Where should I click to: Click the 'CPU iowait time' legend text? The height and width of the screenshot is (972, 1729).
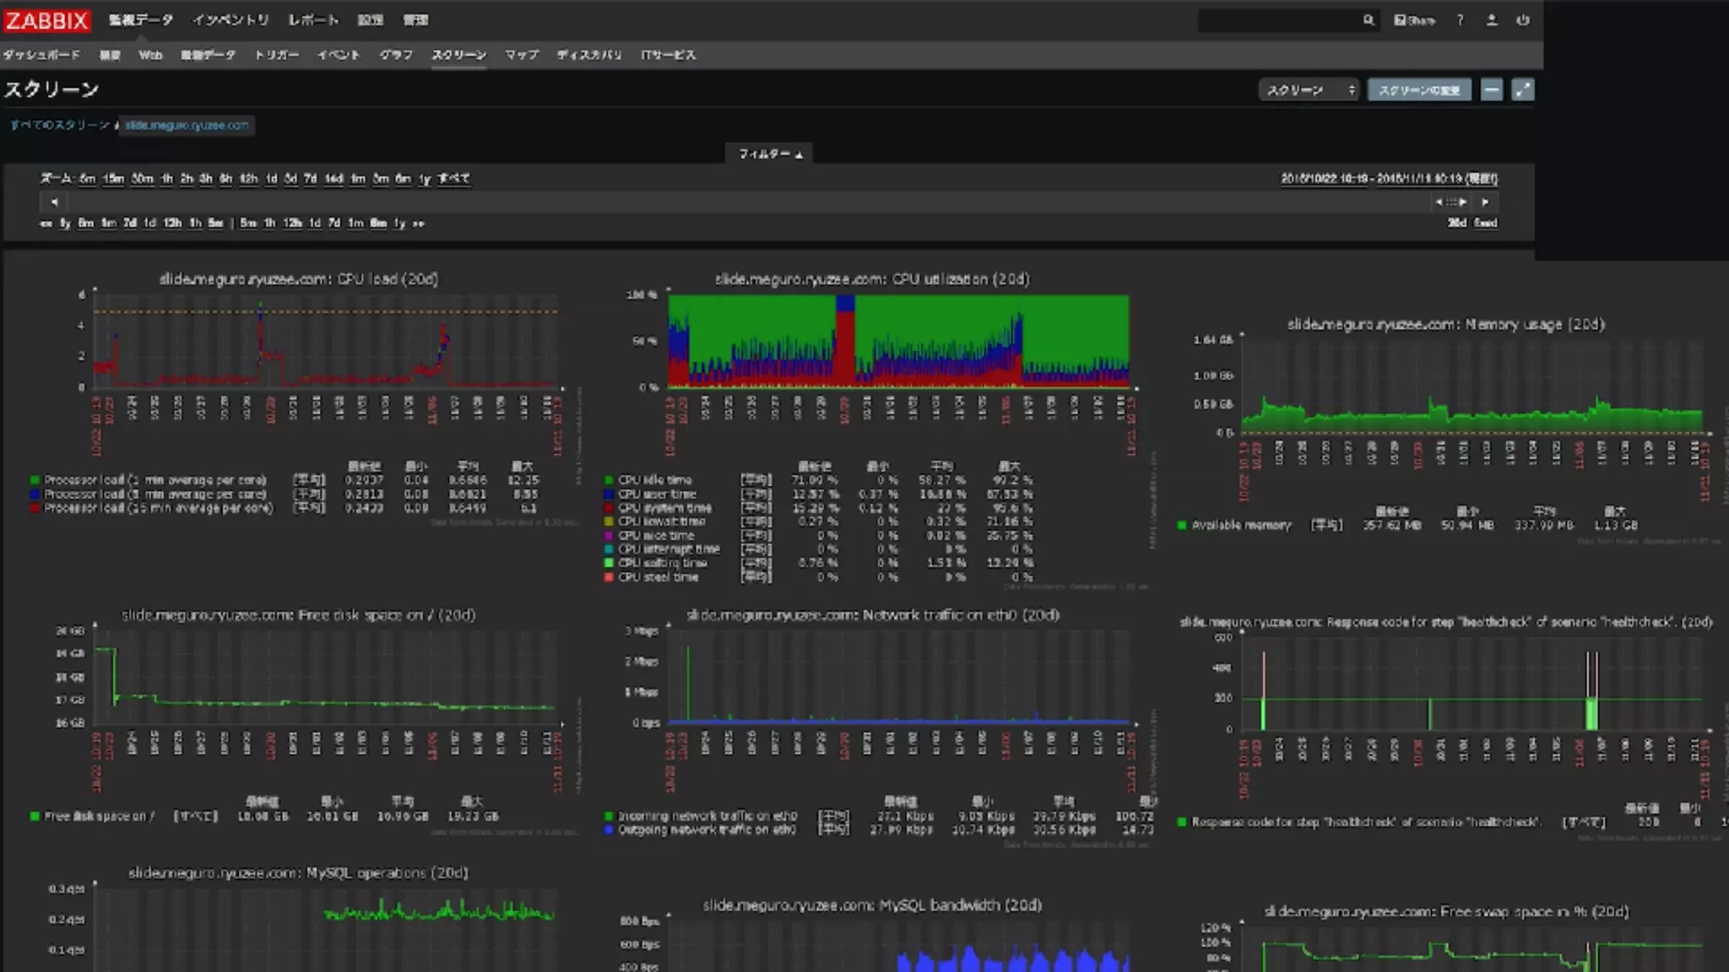(661, 521)
